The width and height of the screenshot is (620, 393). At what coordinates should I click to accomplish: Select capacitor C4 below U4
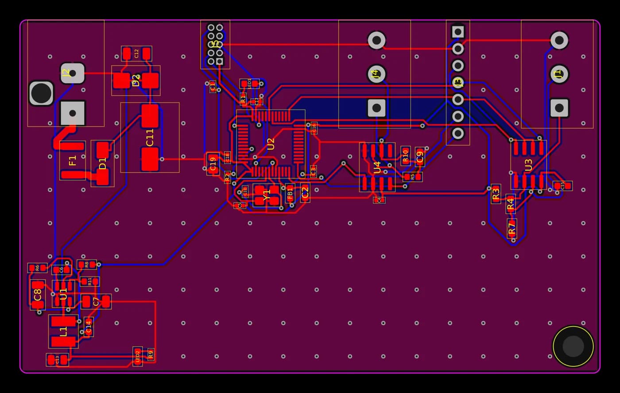click(379, 200)
